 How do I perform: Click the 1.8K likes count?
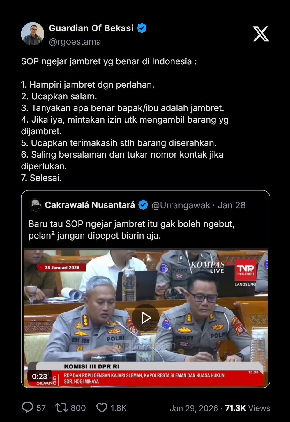[x=119, y=408]
